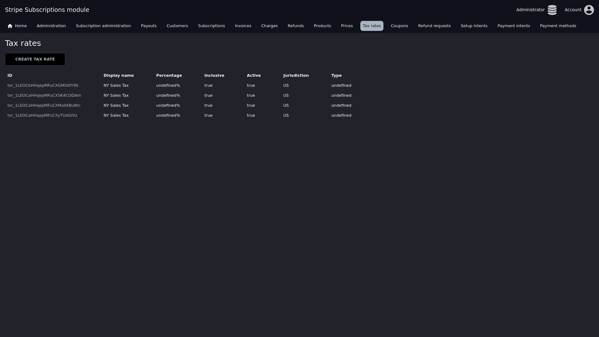
Task: Click the Administrator database stack icon
Action: point(552,10)
